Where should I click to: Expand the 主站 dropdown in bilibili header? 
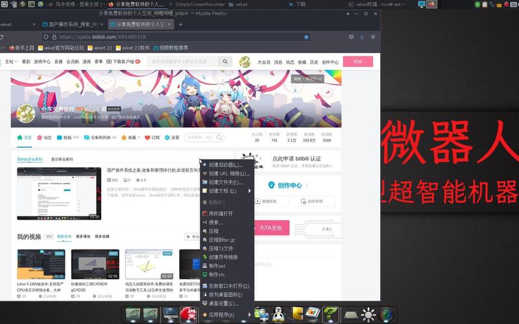click(11, 62)
